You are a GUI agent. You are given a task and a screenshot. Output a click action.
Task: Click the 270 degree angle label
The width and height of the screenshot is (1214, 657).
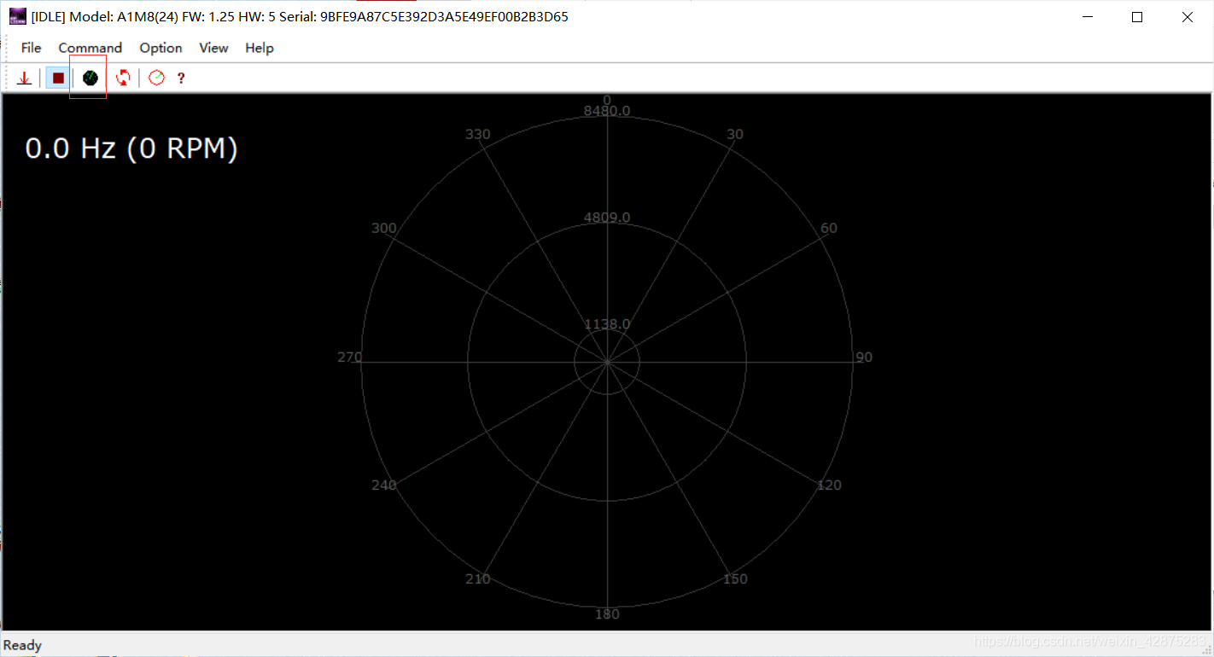[350, 358]
